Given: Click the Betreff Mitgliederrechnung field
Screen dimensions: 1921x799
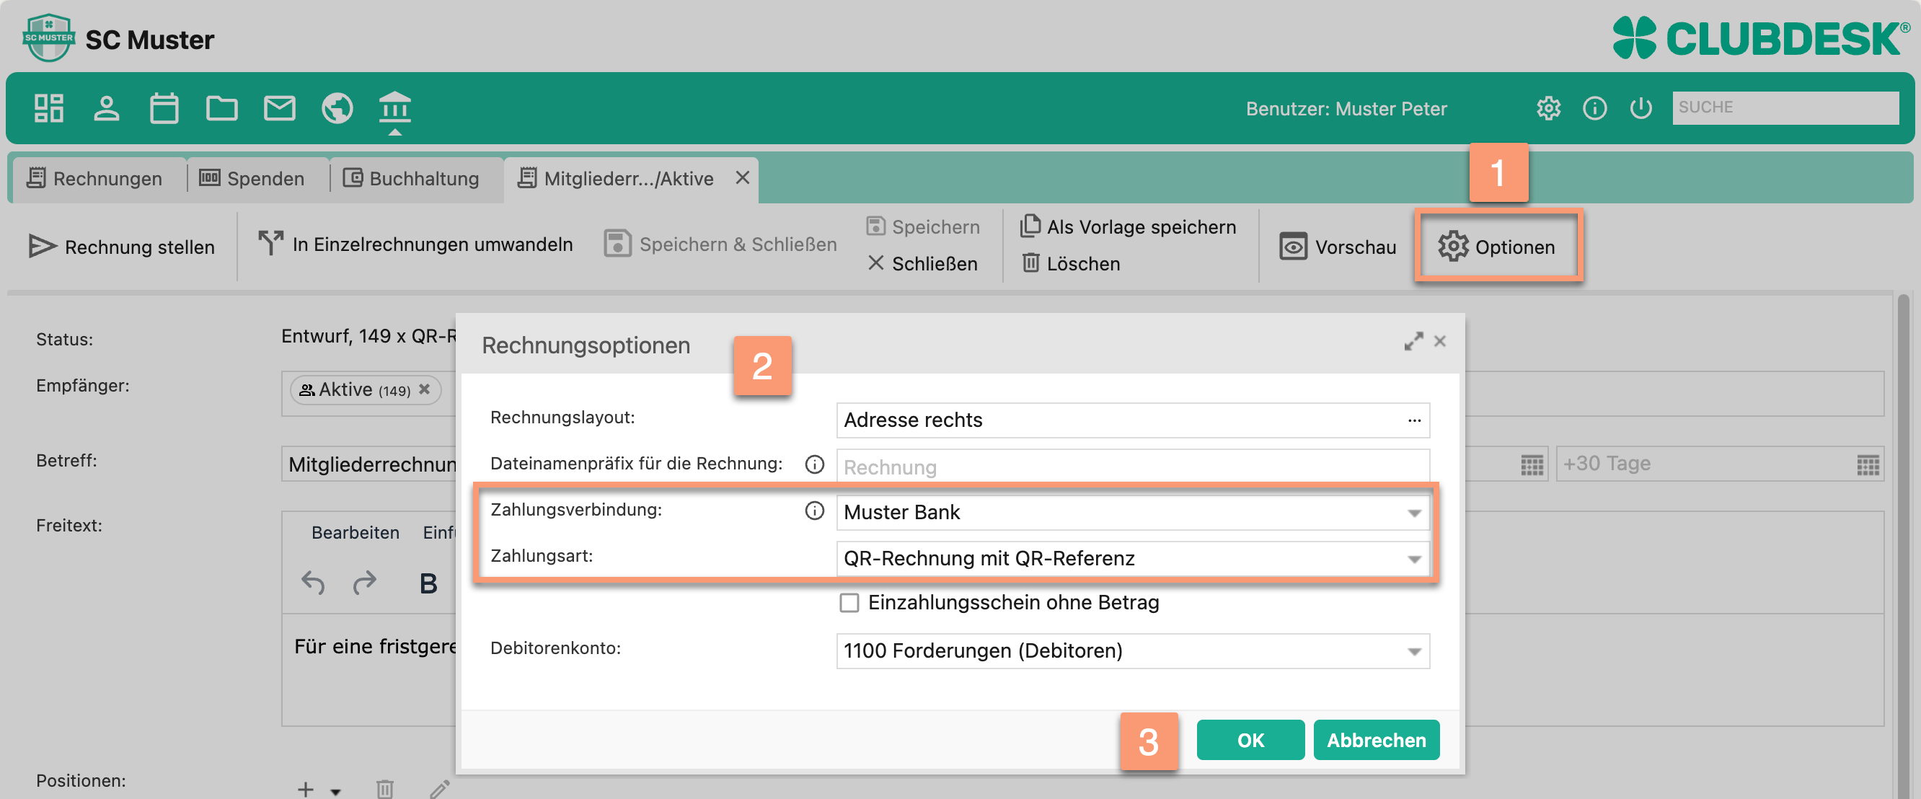Looking at the screenshot, I should click(369, 464).
